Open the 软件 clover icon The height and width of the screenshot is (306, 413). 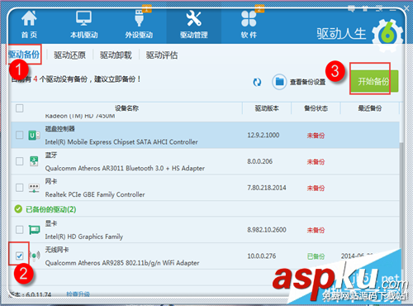click(x=249, y=18)
